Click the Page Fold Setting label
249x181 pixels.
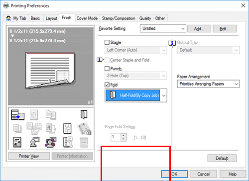pyautogui.click(x=120, y=127)
